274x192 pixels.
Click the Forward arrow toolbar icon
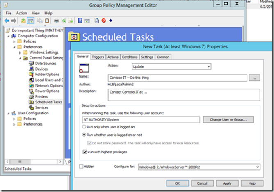[x=14, y=21]
